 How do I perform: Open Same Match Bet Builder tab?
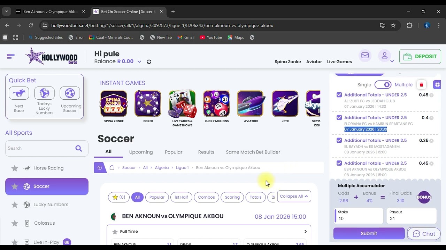pyautogui.click(x=253, y=152)
